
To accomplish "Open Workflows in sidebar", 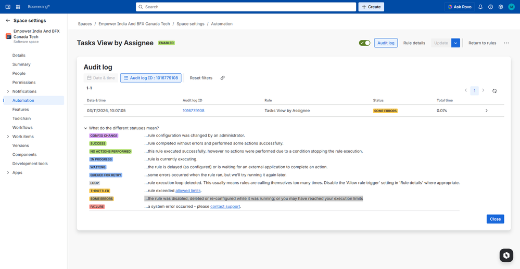I will pyautogui.click(x=22, y=127).
